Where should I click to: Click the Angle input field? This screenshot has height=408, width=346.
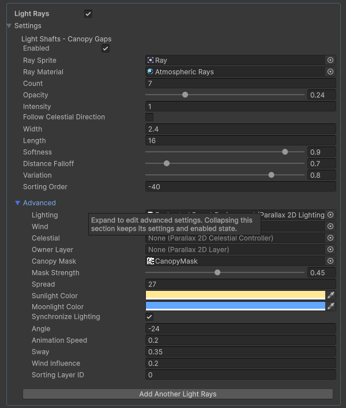point(240,328)
